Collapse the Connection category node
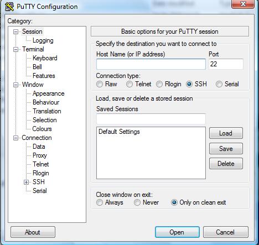The image size is (259, 245). coord(16,138)
